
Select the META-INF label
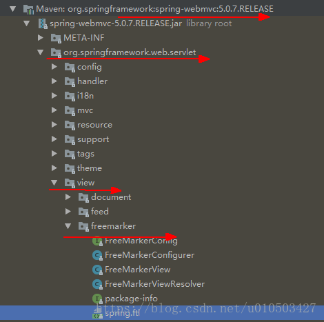[x=84, y=38]
